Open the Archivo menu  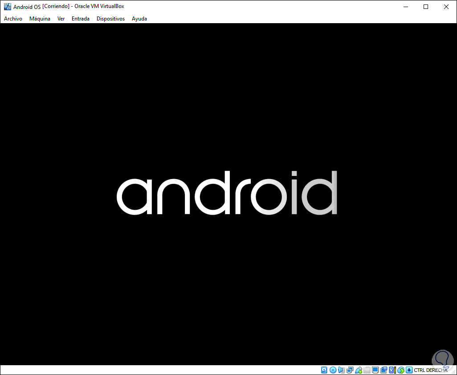pos(13,19)
